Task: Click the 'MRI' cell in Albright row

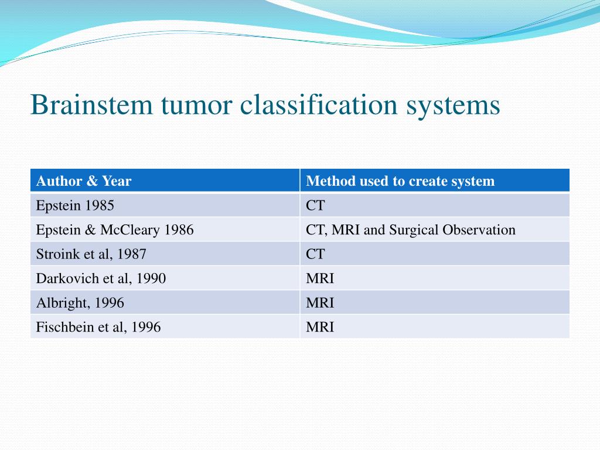Action: [435, 303]
